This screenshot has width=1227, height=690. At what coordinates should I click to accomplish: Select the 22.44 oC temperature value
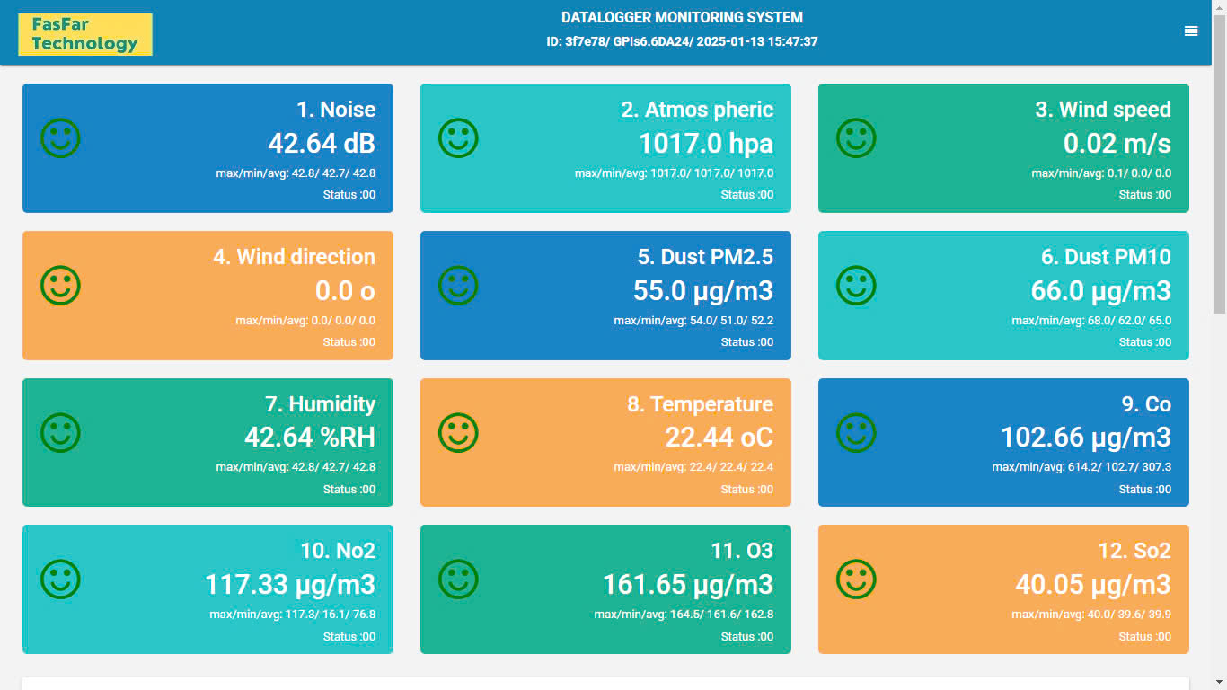coord(719,438)
